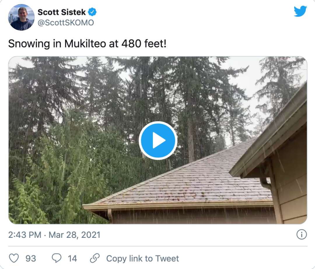
Task: Click the like count 93
Action: click(x=31, y=259)
